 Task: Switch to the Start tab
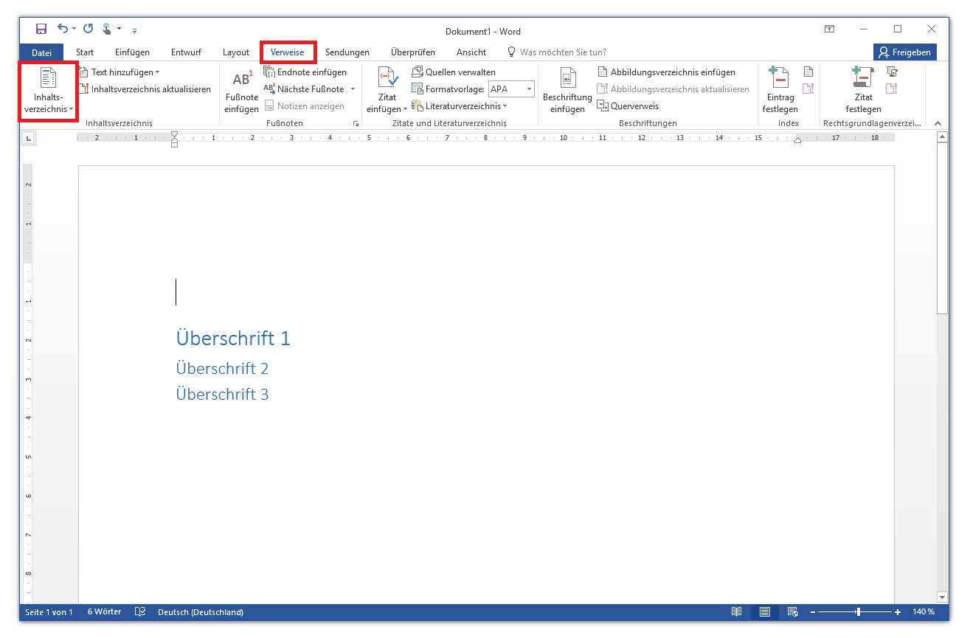[85, 52]
